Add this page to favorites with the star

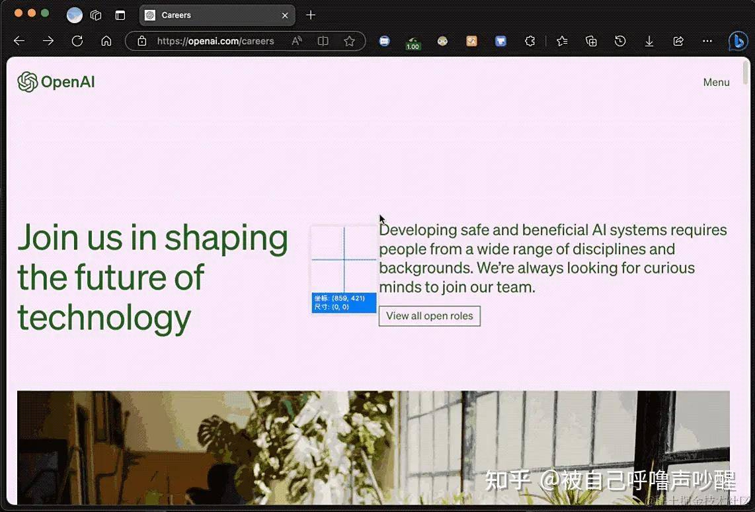349,41
